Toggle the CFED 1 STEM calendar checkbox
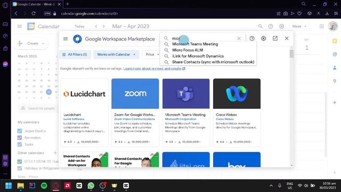341x192 pixels. point(20,162)
